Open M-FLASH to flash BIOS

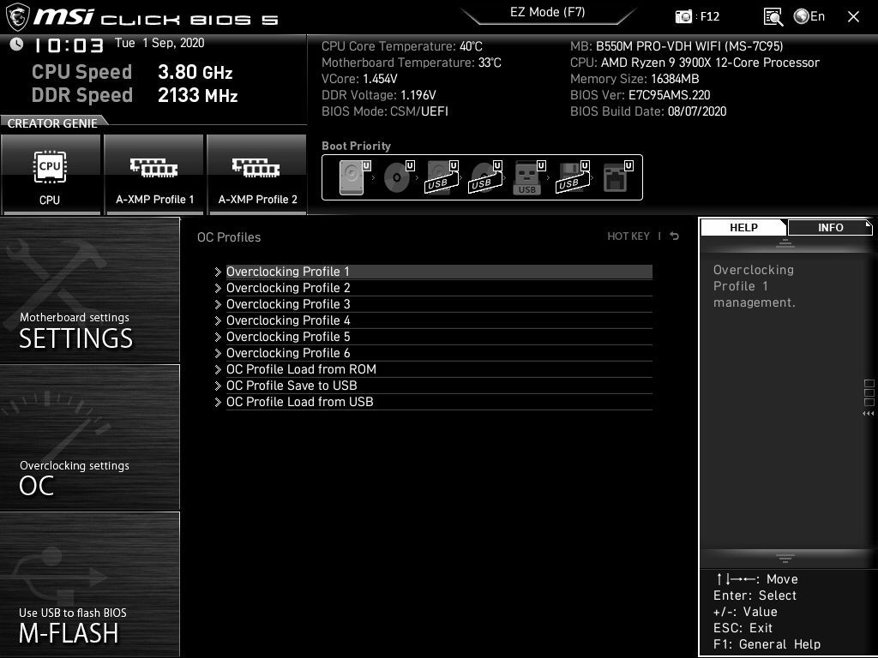(89, 584)
